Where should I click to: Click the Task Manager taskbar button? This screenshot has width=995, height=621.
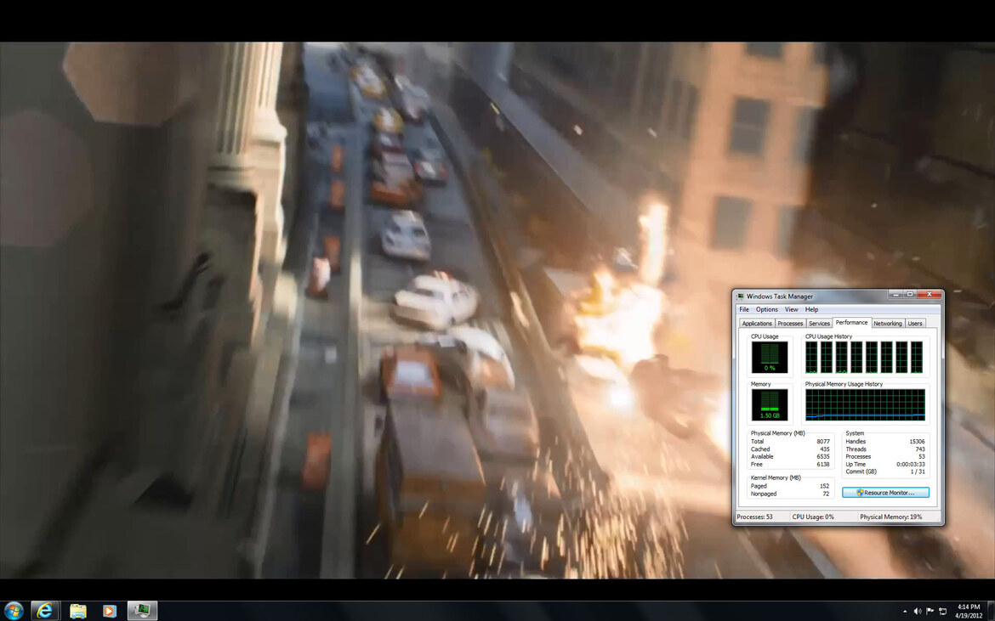[x=142, y=611]
